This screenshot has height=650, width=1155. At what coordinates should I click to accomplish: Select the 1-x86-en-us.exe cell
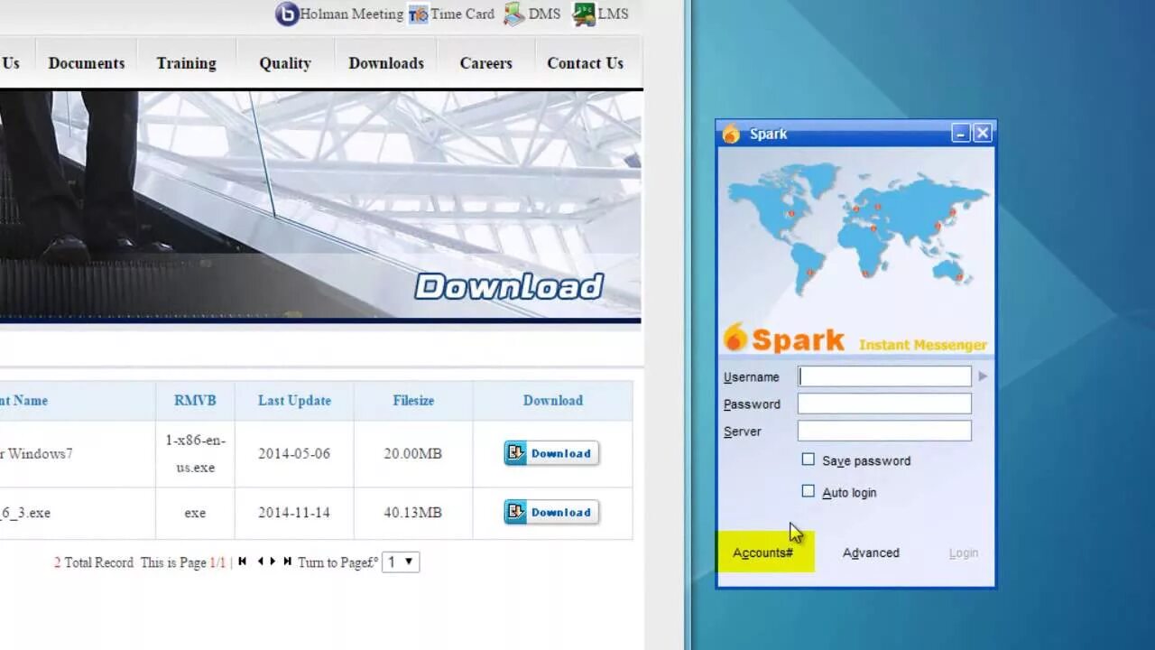coord(195,453)
